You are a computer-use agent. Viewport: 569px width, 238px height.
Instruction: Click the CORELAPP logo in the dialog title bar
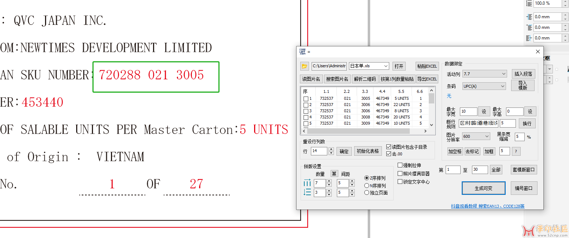pyautogui.click(x=302, y=52)
